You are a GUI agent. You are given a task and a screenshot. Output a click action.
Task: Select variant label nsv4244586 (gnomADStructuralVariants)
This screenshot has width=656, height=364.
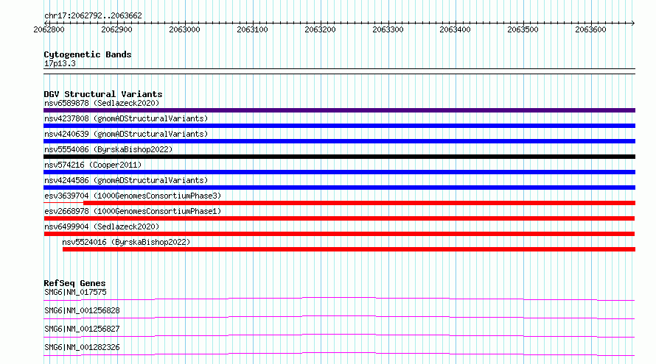pyautogui.click(x=126, y=180)
